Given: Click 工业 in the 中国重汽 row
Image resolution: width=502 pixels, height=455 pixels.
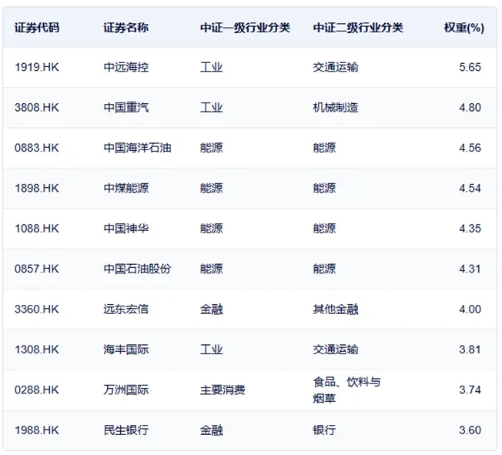Looking at the screenshot, I should [x=211, y=108].
